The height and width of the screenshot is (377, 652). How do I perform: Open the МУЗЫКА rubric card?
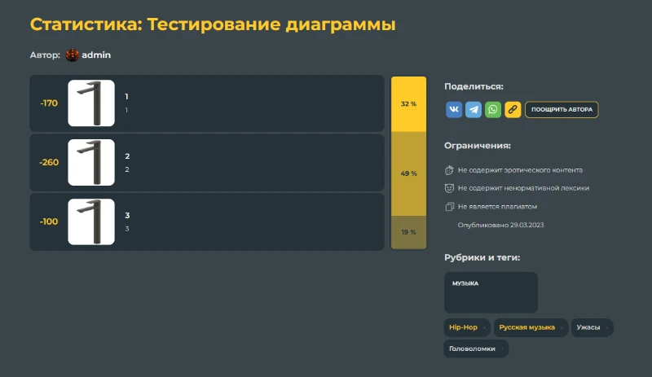click(x=491, y=292)
